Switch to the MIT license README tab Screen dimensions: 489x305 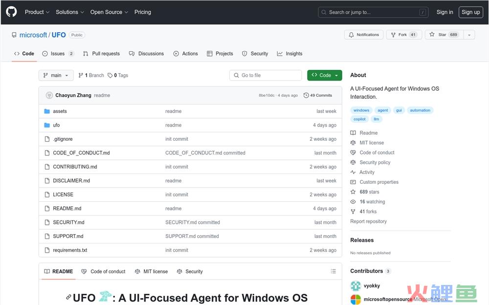pos(151,271)
